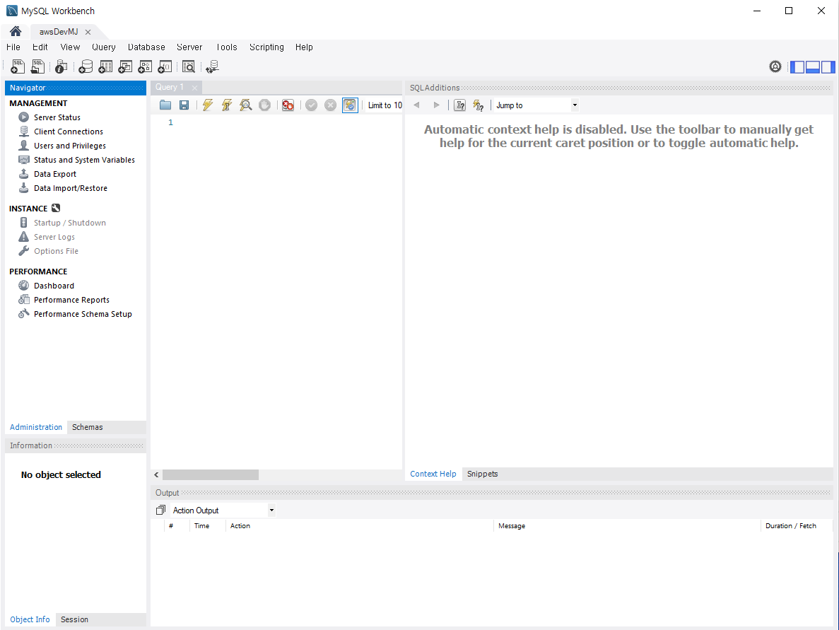This screenshot has height=630, width=839.
Task: Click the INSTANCE wrench icon beside header
Action: (x=56, y=208)
